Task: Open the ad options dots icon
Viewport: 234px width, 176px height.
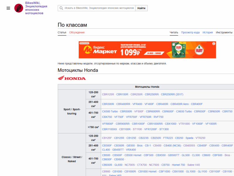Action: tap(214, 43)
